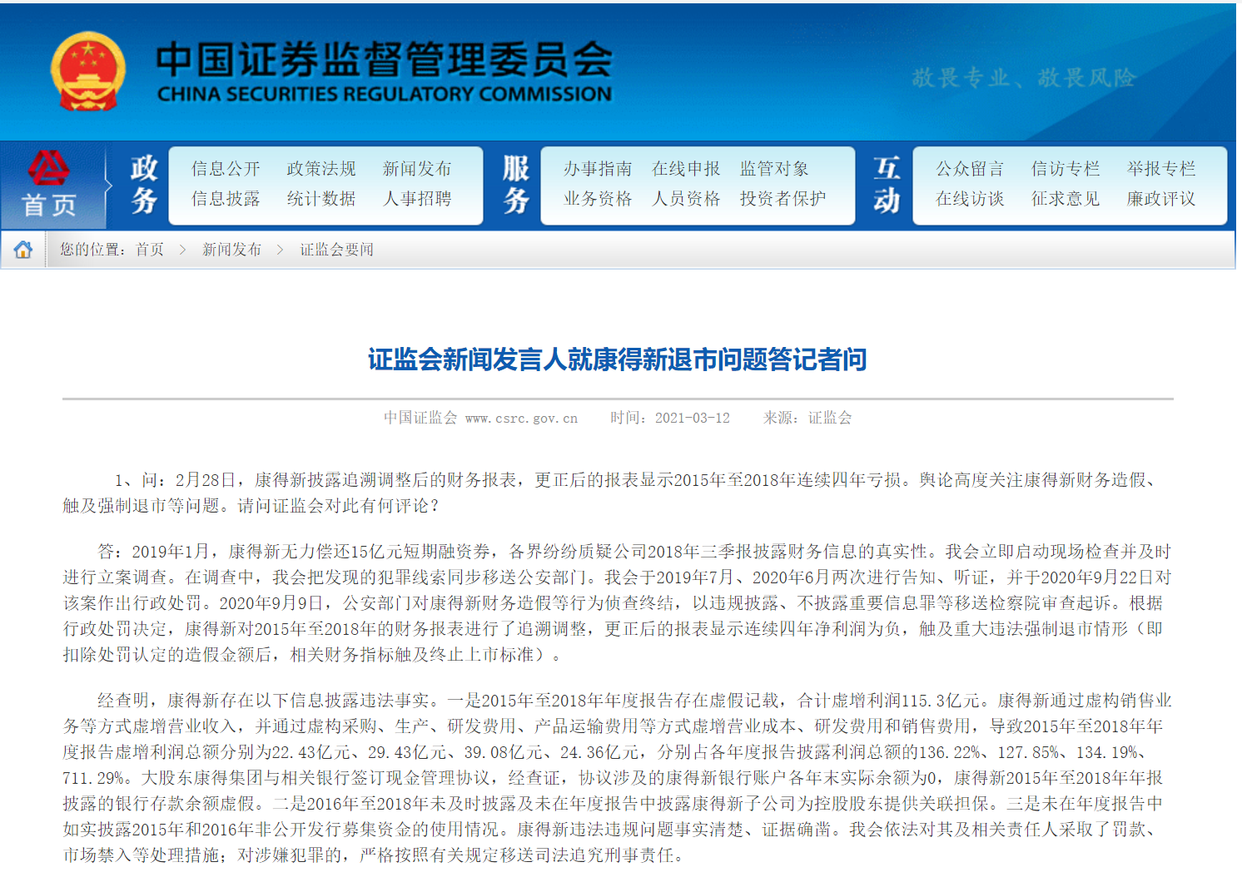Viewport: 1242px width, 887px height.
Task: Click the CSRC national emblem logo
Action: coord(87,72)
